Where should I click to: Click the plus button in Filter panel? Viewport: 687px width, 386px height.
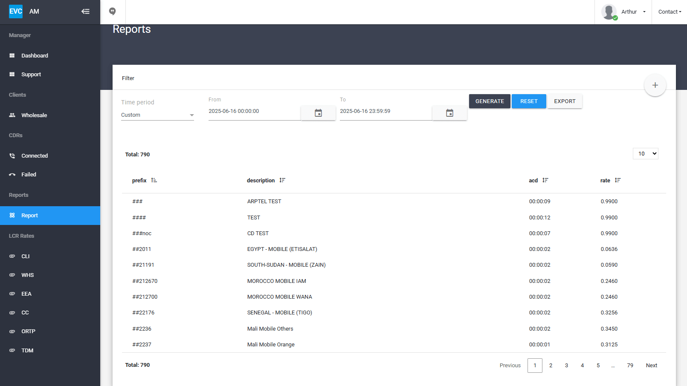[655, 85]
